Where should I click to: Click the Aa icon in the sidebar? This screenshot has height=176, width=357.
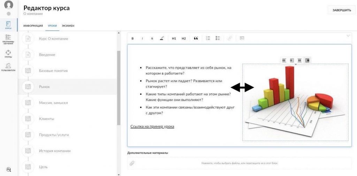pyautogui.click(x=8, y=169)
